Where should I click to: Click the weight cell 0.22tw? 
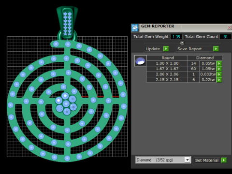pos(208,80)
